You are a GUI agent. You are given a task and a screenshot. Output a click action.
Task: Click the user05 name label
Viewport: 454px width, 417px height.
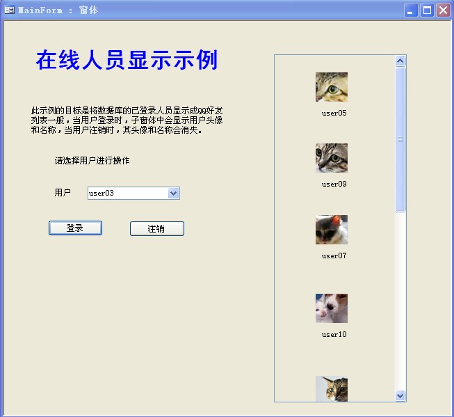pyautogui.click(x=334, y=113)
